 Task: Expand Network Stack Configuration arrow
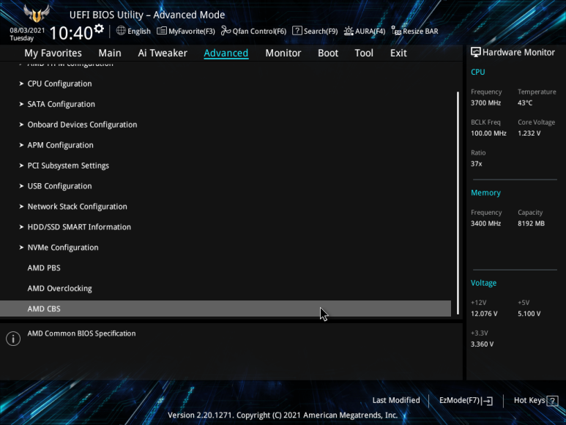point(21,207)
